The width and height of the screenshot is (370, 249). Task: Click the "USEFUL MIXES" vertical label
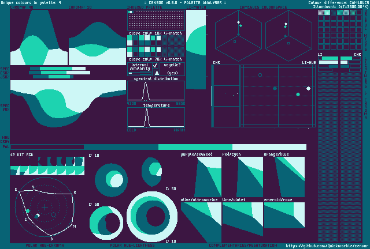coord(366,30)
